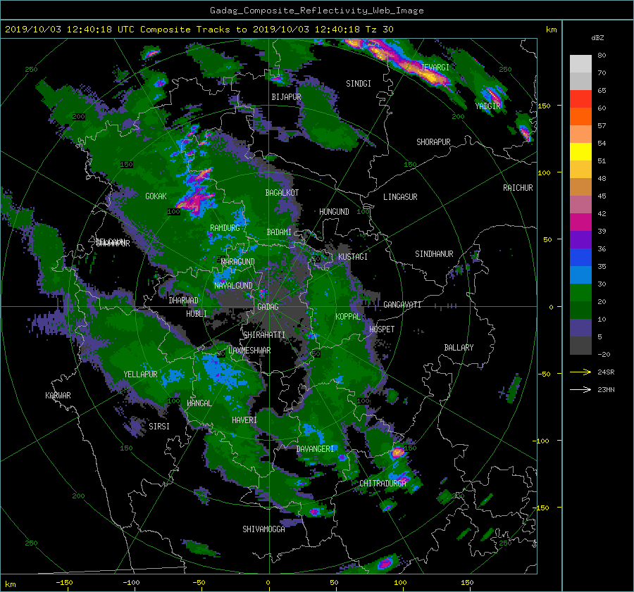Select the YADGIR city label
634x592 pixels.
click(x=487, y=106)
